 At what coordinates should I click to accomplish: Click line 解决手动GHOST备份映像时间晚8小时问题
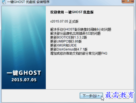pyautogui.click(x=81, y=29)
